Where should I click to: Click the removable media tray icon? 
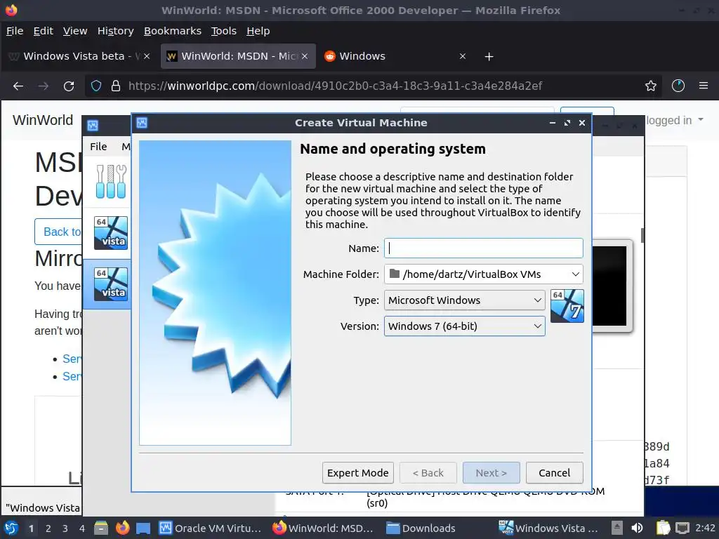[617, 528]
